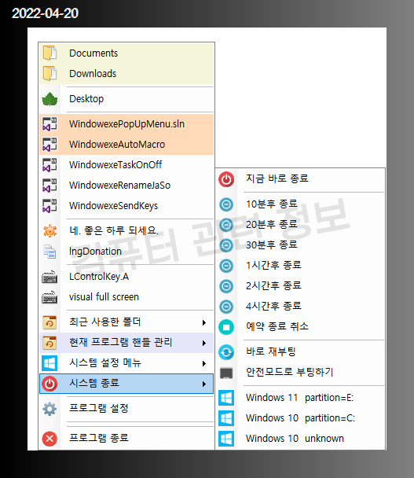Image resolution: width=414 pixels, height=478 pixels.
Task: Click the Windows logo icon beside 시스템 설정 메뉴
Action: coord(49,363)
